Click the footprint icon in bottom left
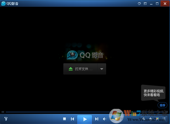Image resolution: width=170 pixels, height=124 pixels. [x=6, y=119]
